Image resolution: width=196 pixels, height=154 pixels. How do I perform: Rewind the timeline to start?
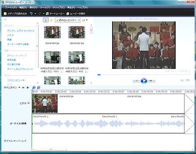point(23,88)
